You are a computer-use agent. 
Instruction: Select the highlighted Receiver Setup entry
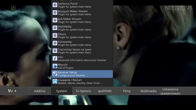[82, 74]
